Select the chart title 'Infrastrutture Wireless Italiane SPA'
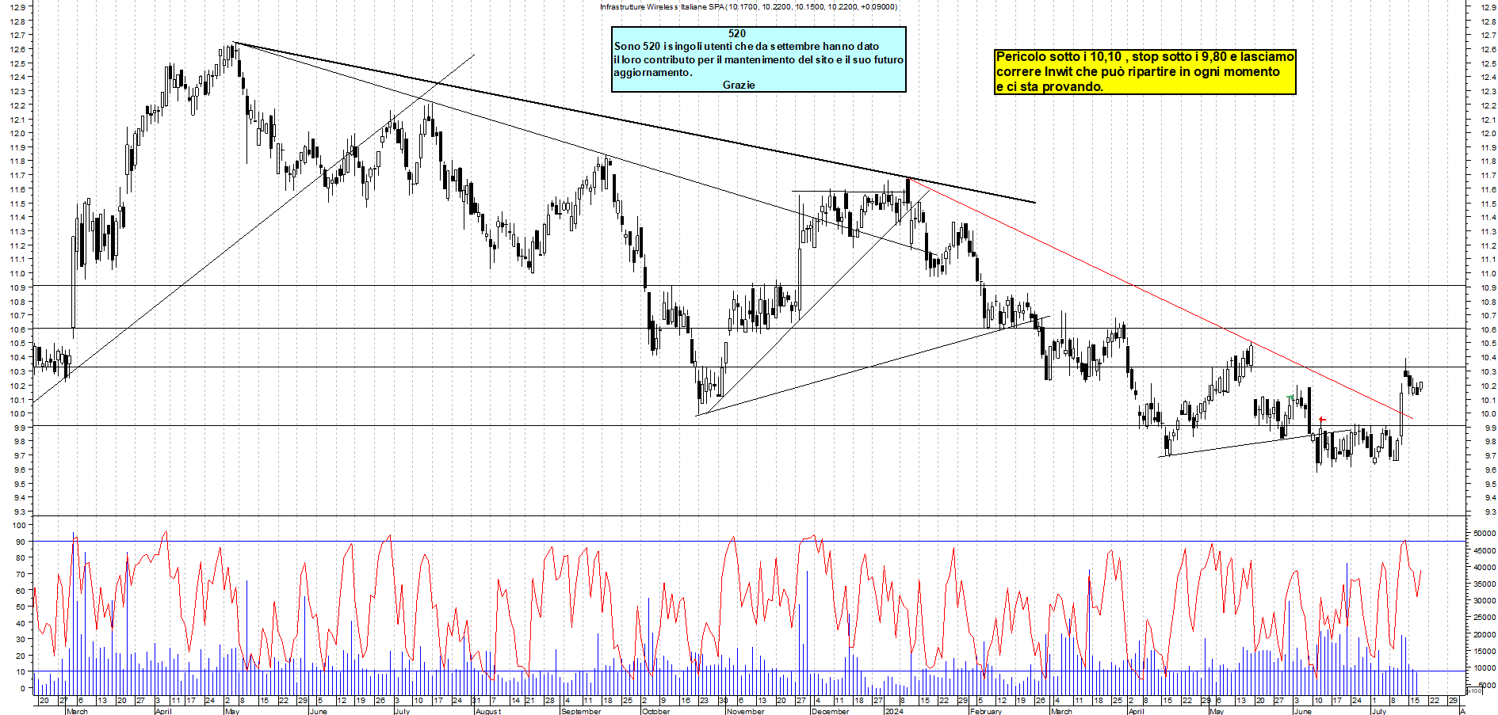The width and height of the screenshot is (1498, 715). [662, 7]
